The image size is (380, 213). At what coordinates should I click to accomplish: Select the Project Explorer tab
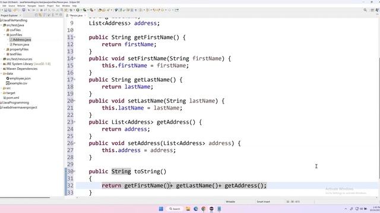(9, 15)
